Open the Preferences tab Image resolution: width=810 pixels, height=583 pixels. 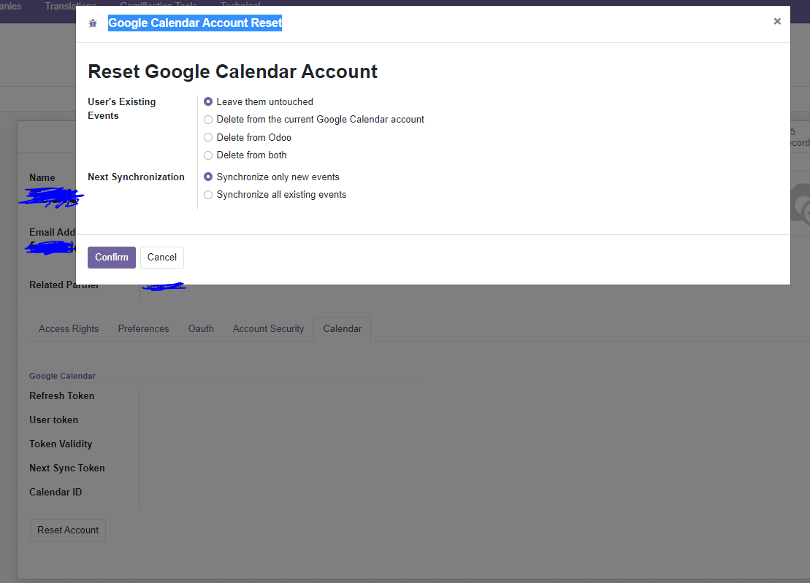coord(143,328)
